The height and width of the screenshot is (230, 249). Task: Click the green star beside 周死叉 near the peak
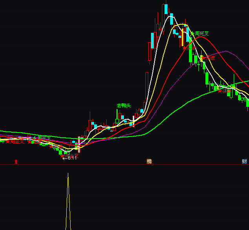[192, 34]
